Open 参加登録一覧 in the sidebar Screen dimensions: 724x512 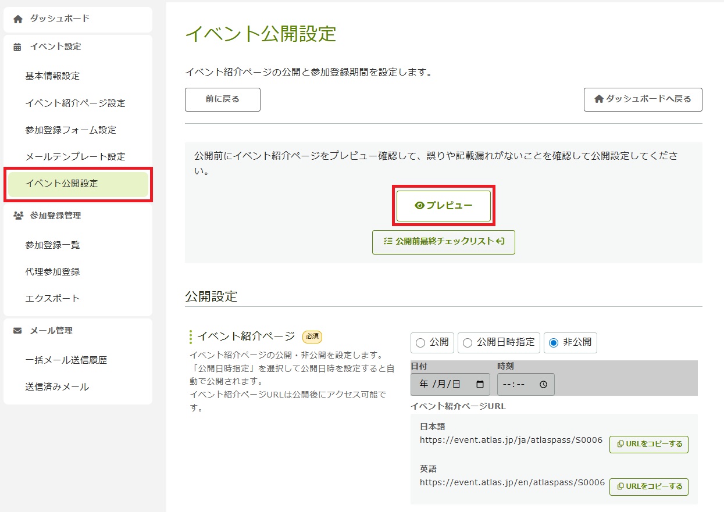[52, 245]
